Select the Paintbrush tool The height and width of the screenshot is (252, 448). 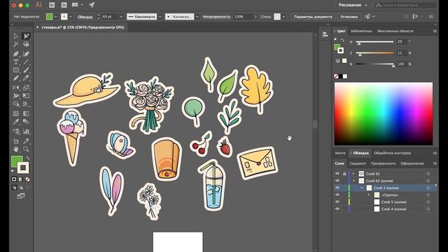(x=27, y=70)
